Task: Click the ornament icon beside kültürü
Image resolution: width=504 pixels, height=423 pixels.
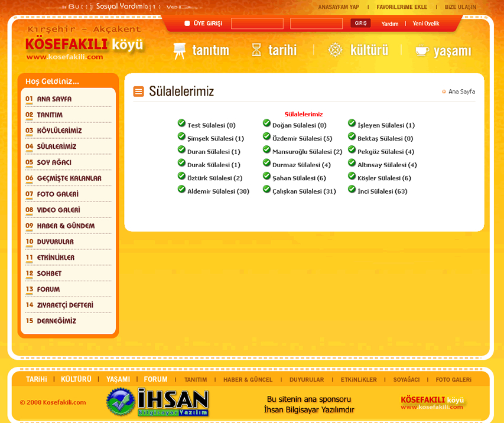Action: pyautogui.click(x=335, y=50)
